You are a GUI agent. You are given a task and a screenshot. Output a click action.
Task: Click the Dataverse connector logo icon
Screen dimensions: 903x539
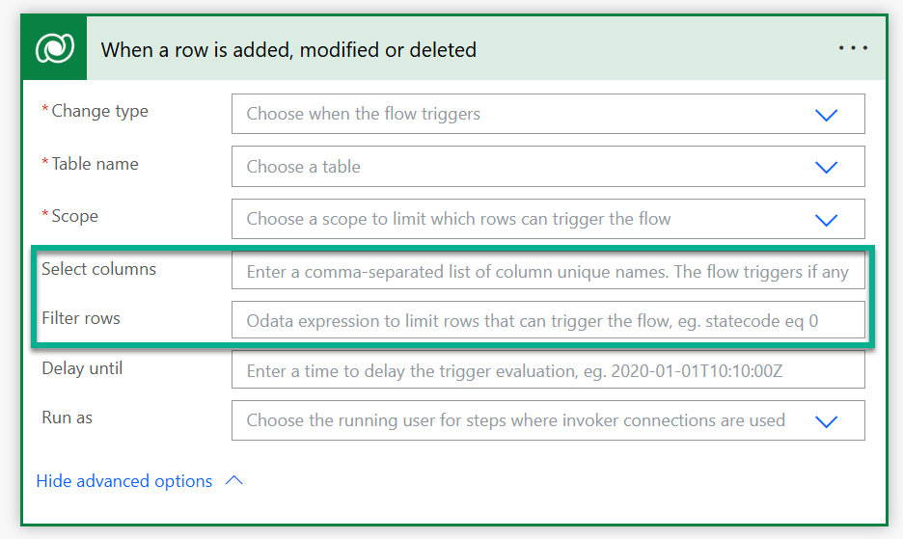55,48
